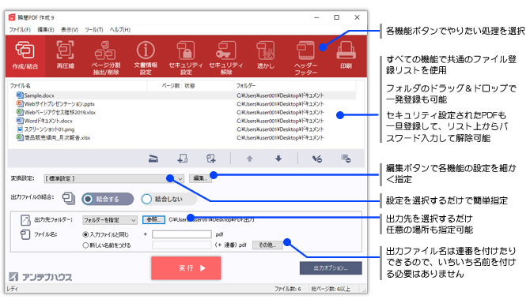Viewport: 530px width, 299px height.
Task: Click the add folder icon below the file list
Action: click(211, 158)
